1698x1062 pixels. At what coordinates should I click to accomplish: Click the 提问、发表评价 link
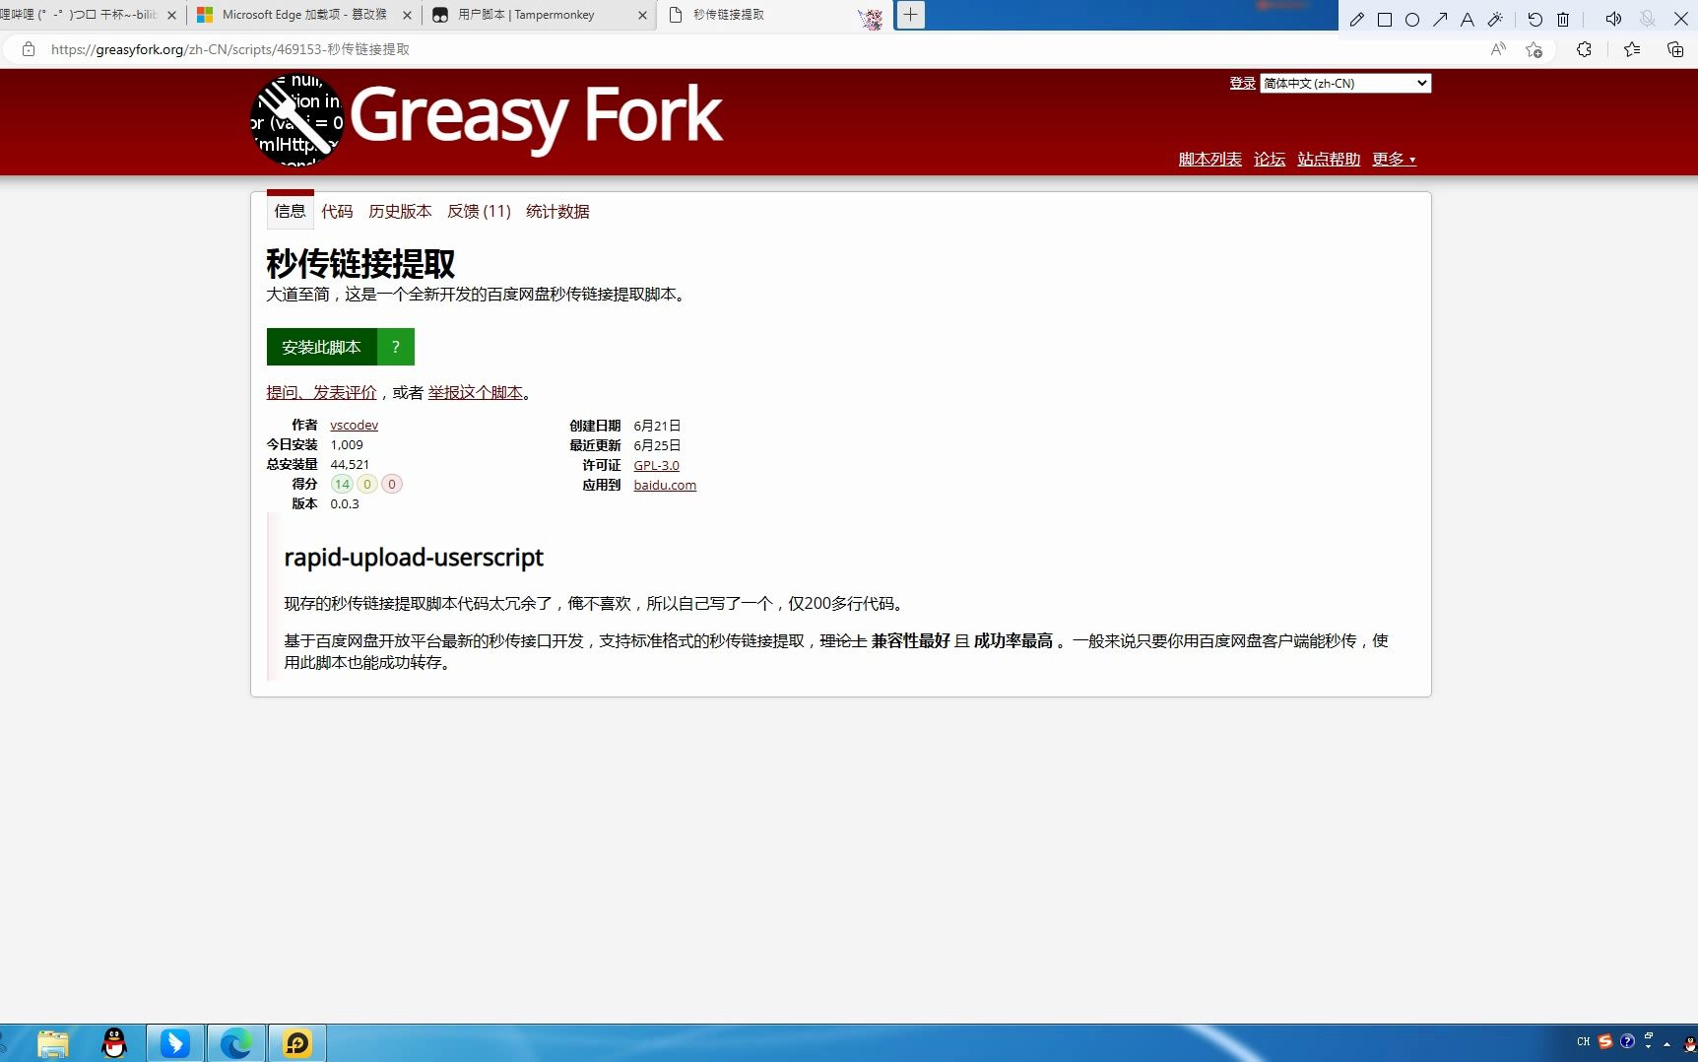click(x=321, y=392)
